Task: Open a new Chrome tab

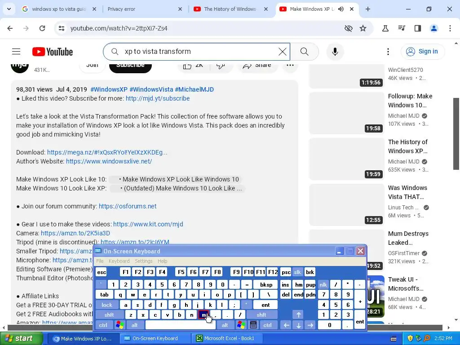Action: coord(367,9)
